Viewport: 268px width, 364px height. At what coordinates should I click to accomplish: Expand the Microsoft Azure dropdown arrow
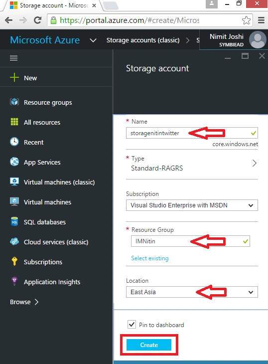pyautogui.click(x=93, y=40)
